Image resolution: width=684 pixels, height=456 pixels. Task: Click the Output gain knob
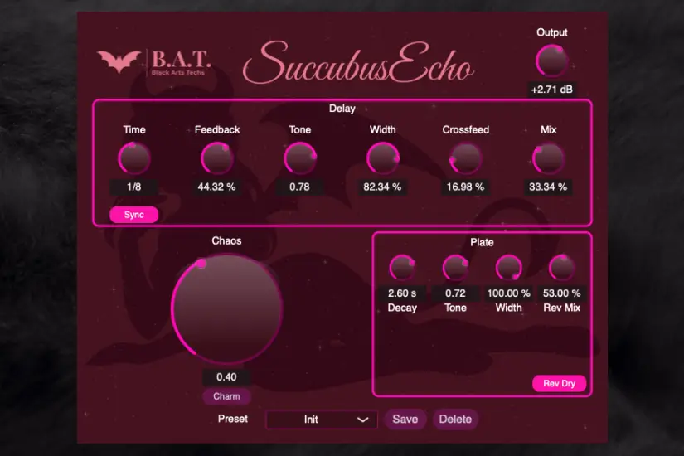point(552,61)
